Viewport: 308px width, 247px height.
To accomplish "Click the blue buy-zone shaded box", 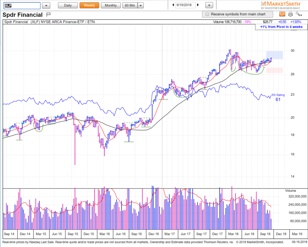I will point(274,55).
